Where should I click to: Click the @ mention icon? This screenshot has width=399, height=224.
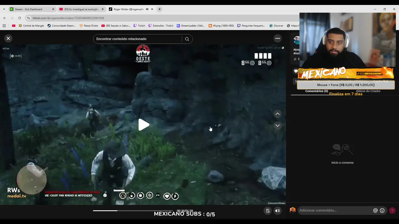click(x=375, y=210)
